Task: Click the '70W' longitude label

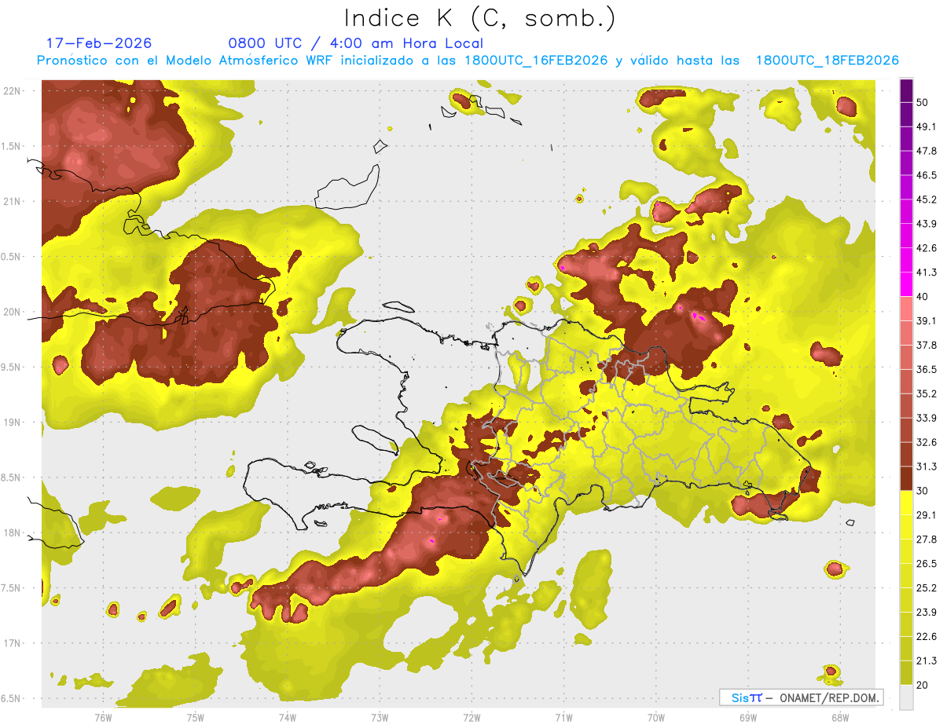Action: click(x=656, y=717)
